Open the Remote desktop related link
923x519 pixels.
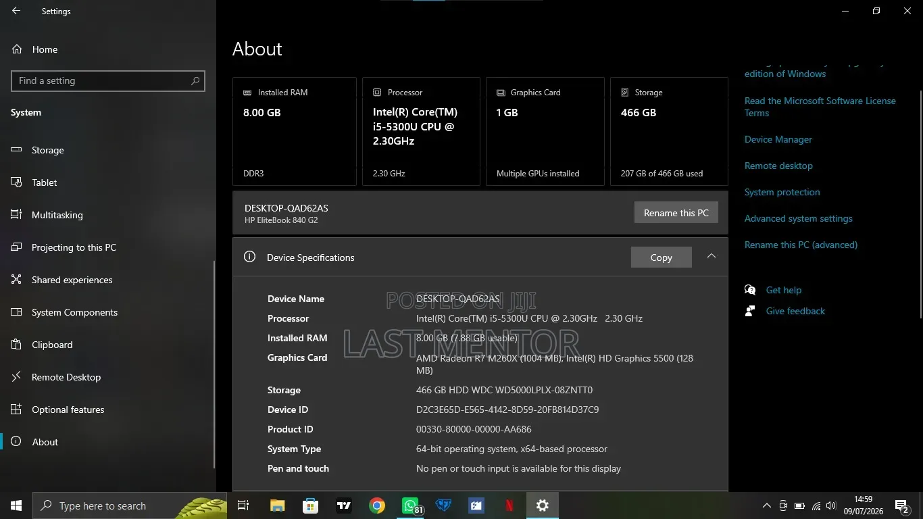[778, 166]
